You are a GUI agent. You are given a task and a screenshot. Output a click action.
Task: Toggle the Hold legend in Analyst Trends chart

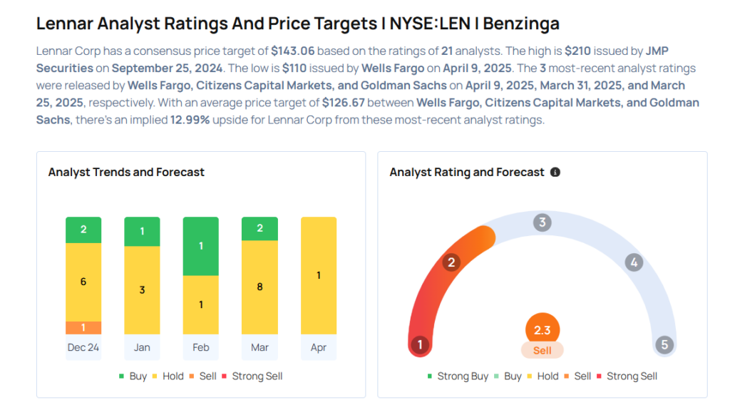tap(168, 376)
